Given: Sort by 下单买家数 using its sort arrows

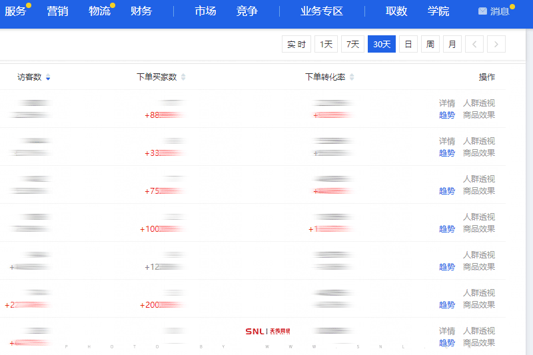Looking at the screenshot, I should tap(183, 77).
